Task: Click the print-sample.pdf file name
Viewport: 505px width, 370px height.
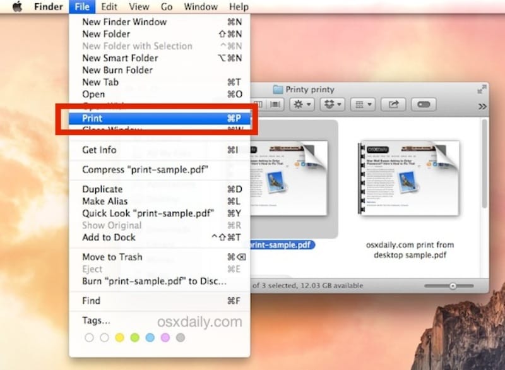Action: pyautogui.click(x=281, y=245)
